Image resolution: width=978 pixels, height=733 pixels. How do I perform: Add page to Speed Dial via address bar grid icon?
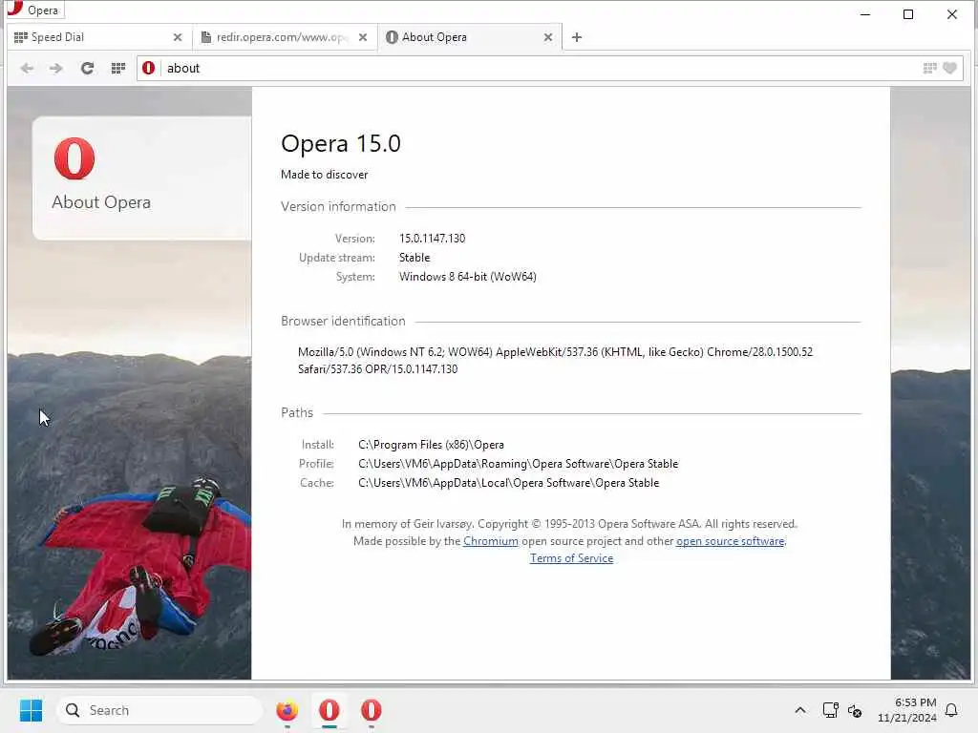coord(929,69)
